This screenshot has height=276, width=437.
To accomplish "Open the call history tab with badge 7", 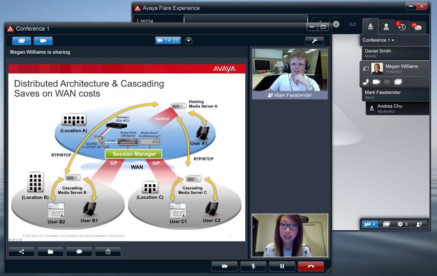I will tap(402, 27).
